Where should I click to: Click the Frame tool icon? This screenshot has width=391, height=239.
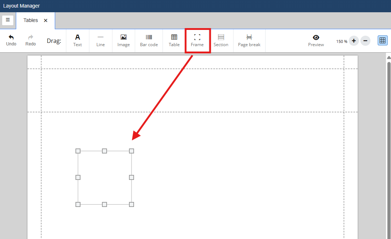click(197, 37)
